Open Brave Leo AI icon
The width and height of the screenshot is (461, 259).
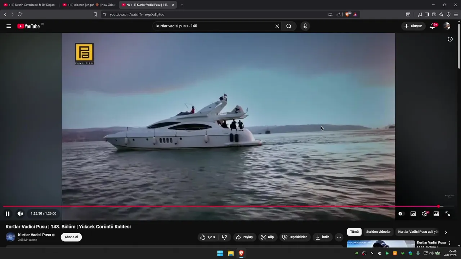tap(441, 14)
